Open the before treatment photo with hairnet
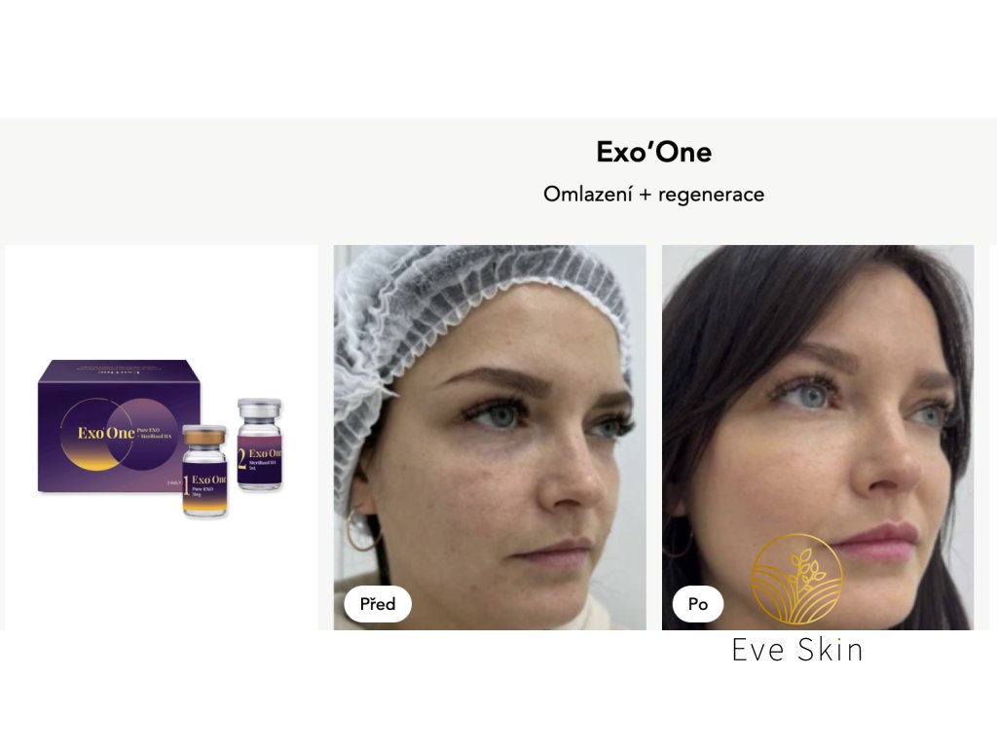The image size is (997, 747). [x=490, y=437]
